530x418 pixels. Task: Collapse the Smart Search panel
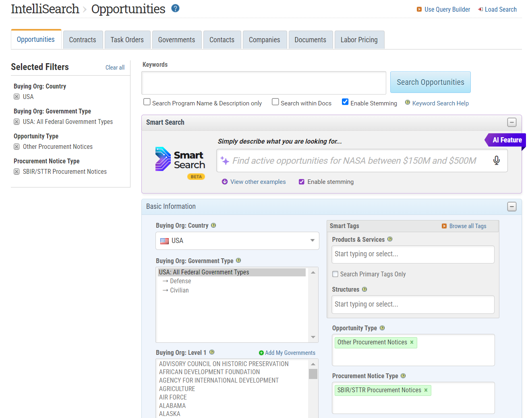tap(511, 122)
